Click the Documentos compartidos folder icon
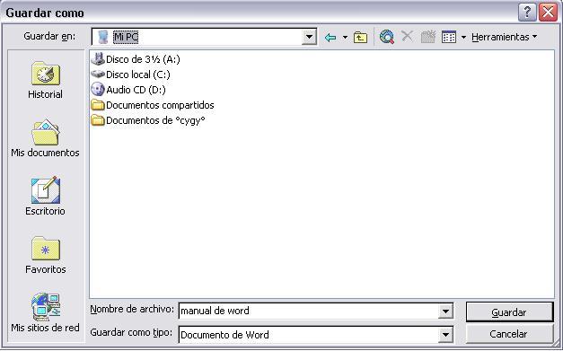Screen dimensions: 563x351 click(98, 105)
